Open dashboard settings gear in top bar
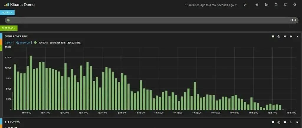The image size is (302, 128). pos(295,5)
